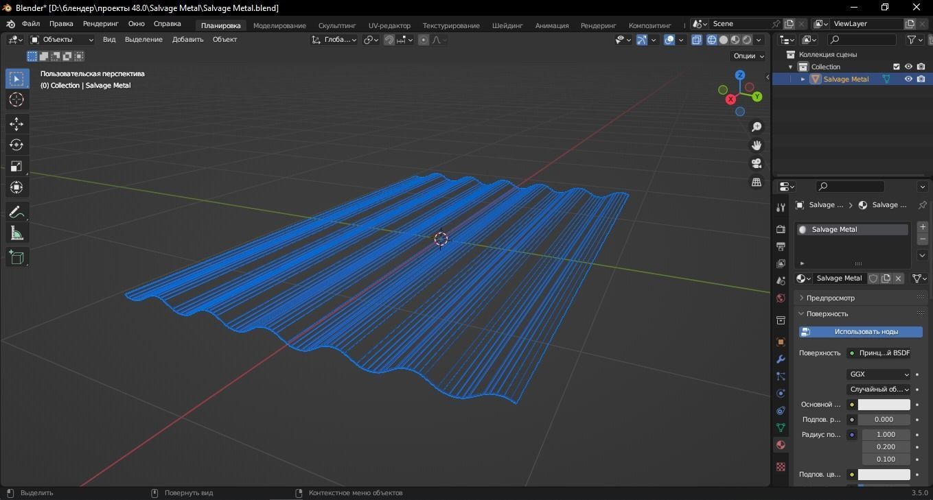Switch to Rendered viewport shading
Screen dimensions: 933x500
click(747, 40)
